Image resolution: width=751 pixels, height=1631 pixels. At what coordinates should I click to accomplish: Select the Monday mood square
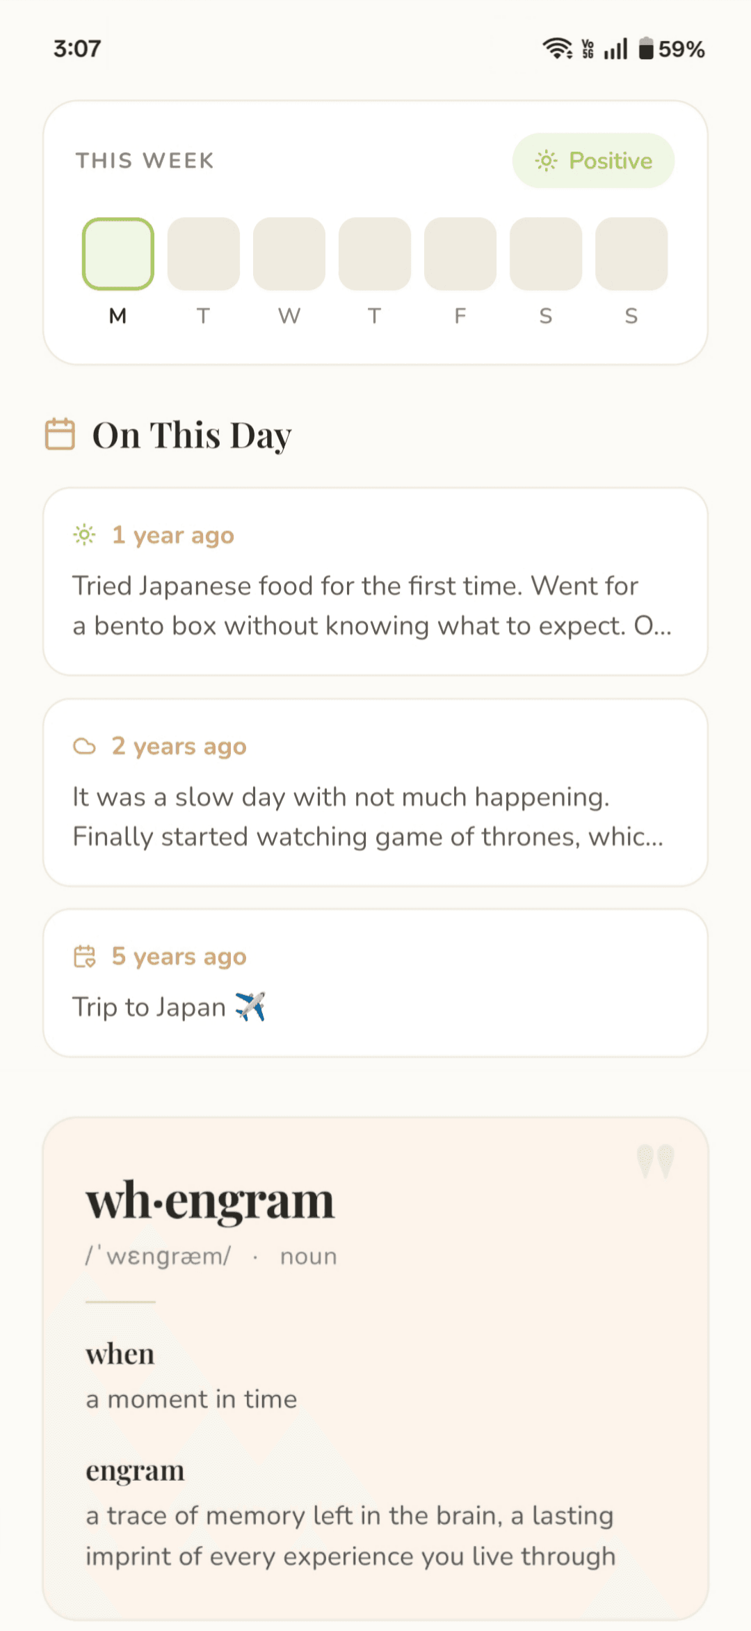tap(118, 254)
